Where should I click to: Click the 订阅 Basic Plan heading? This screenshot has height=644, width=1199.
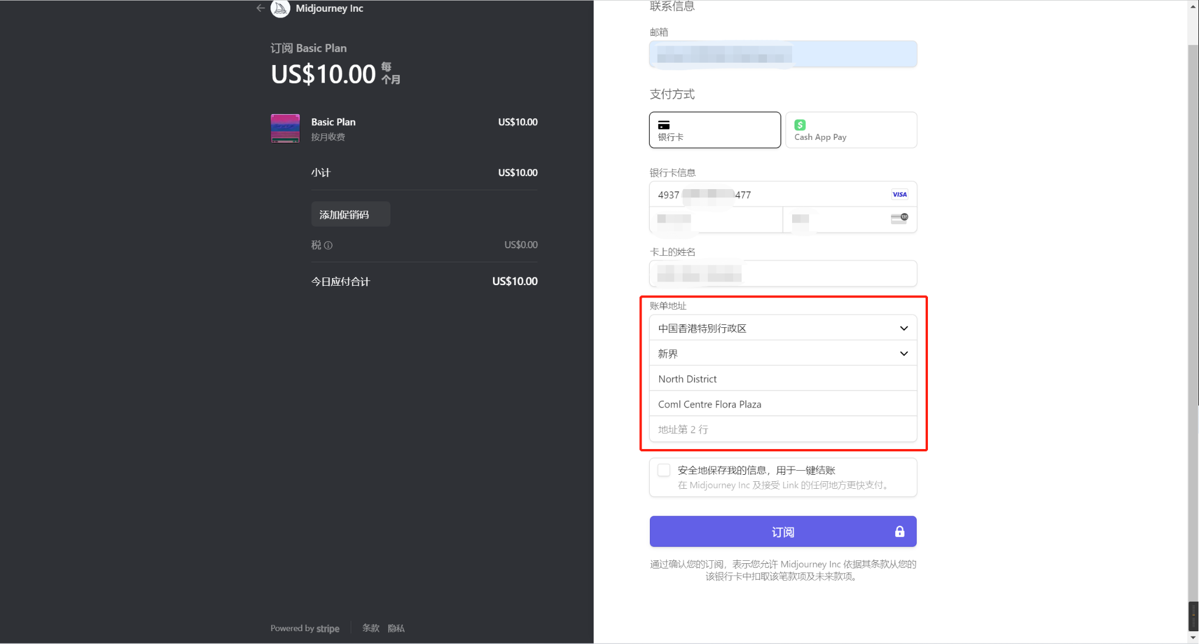point(309,48)
